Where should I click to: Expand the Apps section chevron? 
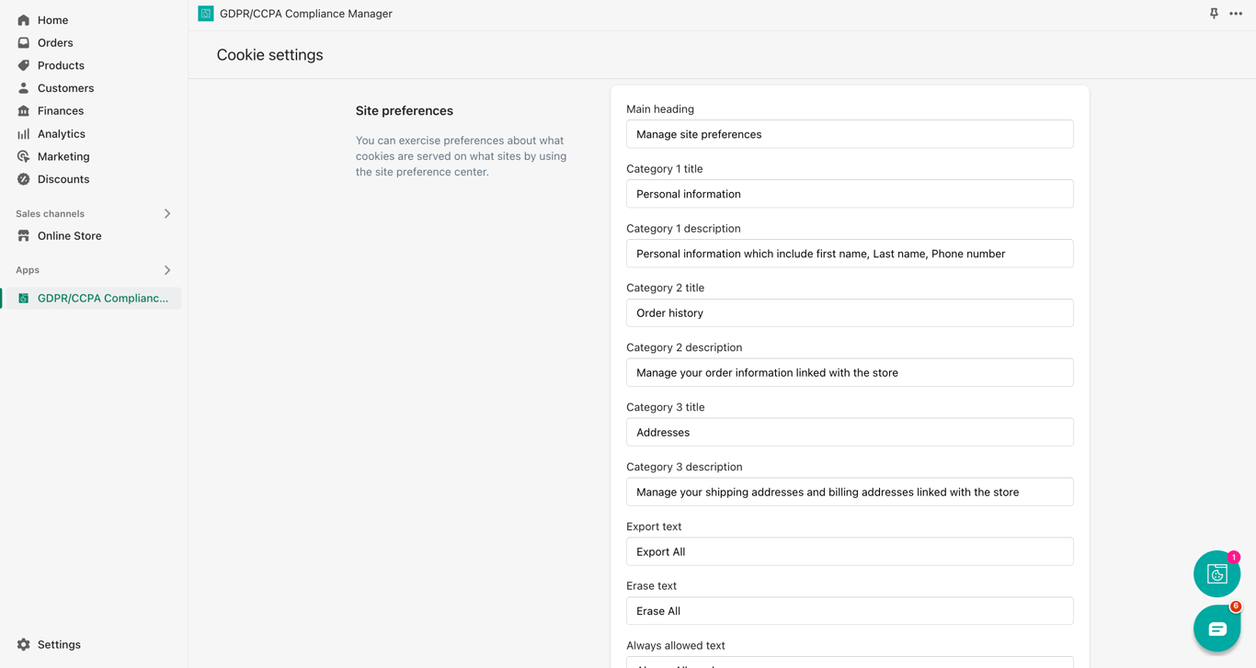pos(167,270)
